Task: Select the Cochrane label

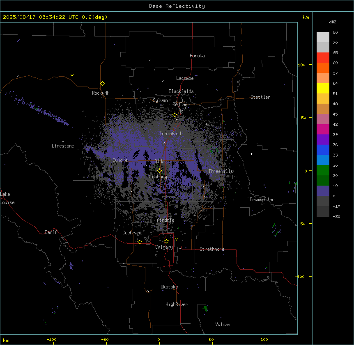Action: coord(132,233)
